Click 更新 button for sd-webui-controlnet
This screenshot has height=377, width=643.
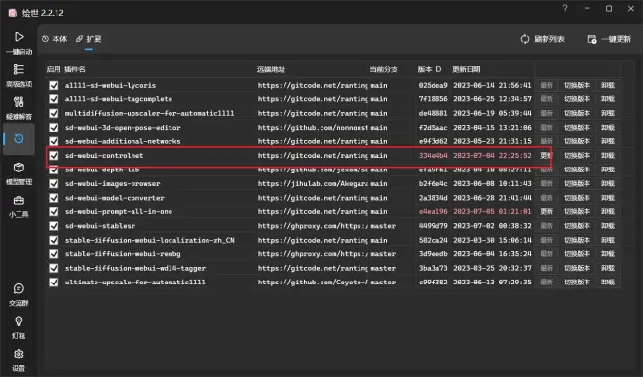point(547,156)
